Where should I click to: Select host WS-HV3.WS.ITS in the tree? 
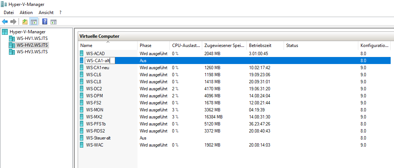coord(32,52)
